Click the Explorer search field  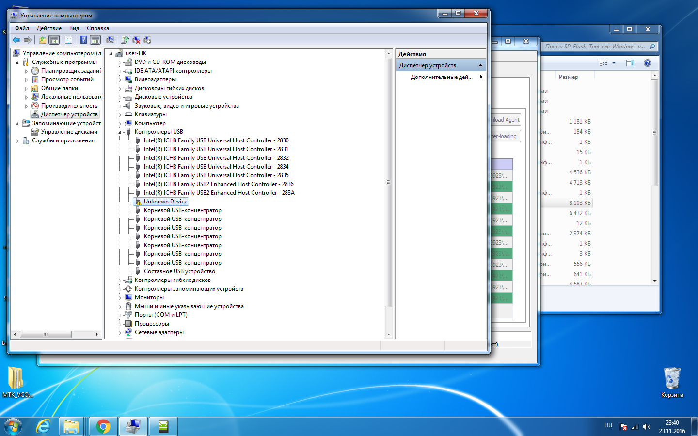coord(594,47)
